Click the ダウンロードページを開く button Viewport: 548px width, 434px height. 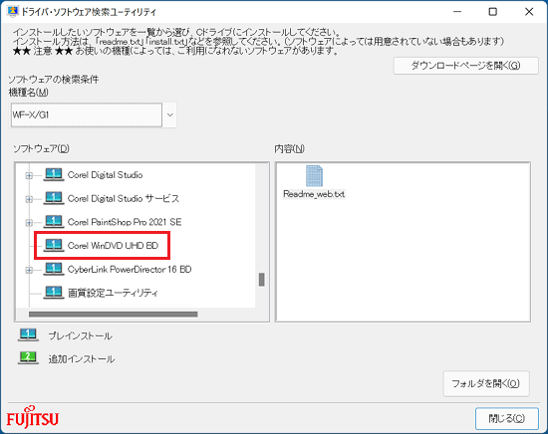466,66
